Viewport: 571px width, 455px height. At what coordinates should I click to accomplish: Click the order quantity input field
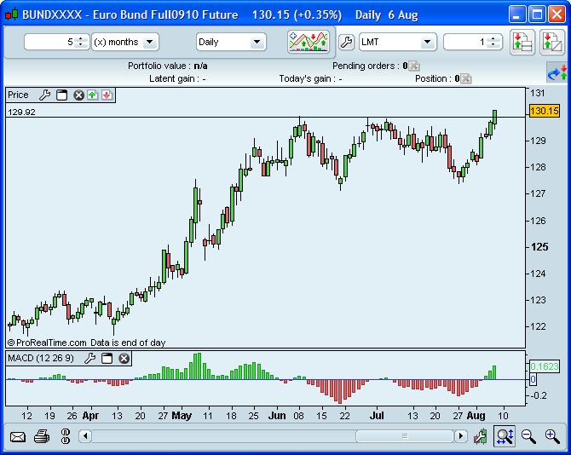coord(466,43)
